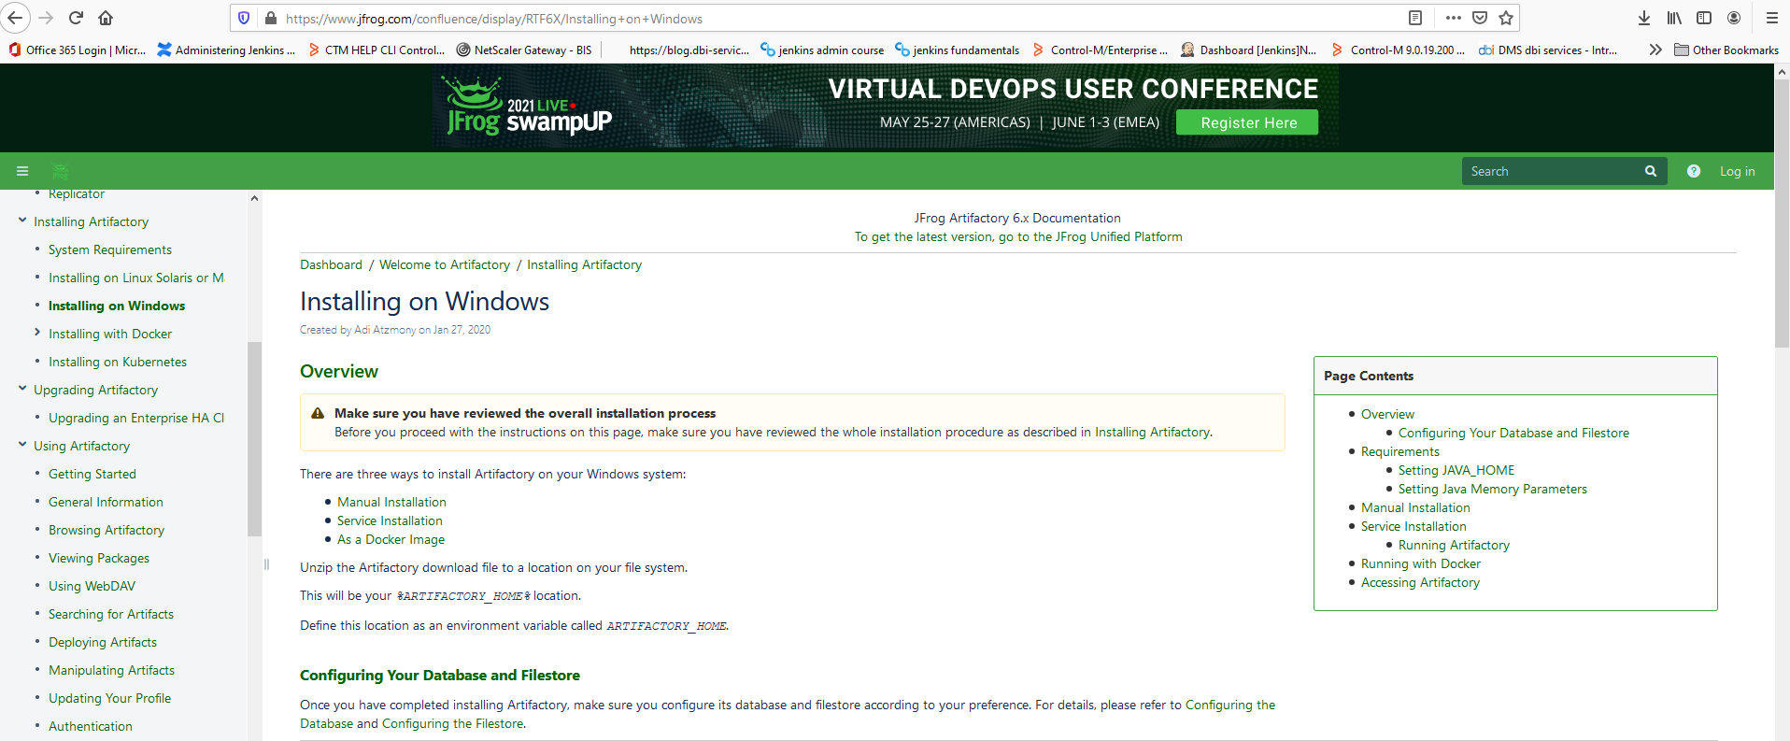Open Browsing Artifactory in sidebar
This screenshot has width=1790, height=741.
[x=107, y=530]
